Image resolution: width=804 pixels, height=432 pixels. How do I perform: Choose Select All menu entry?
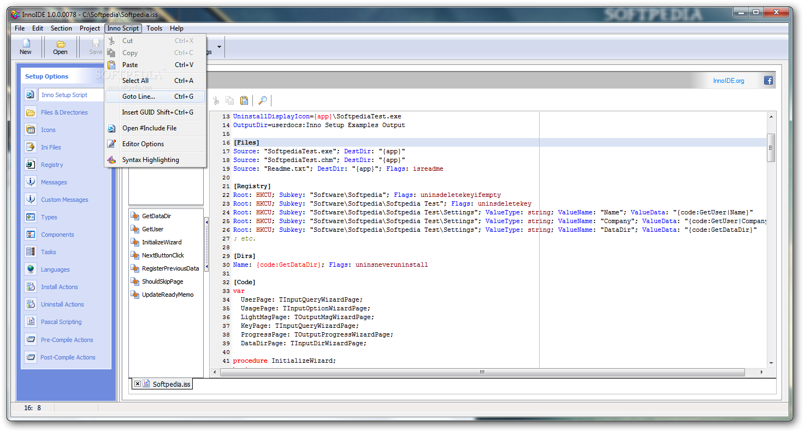(x=155, y=81)
